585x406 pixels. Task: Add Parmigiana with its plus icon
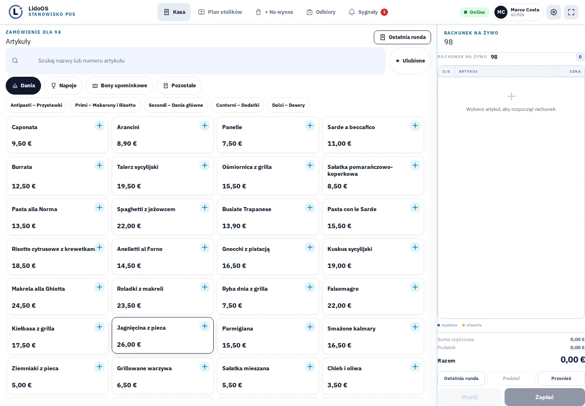(x=310, y=327)
